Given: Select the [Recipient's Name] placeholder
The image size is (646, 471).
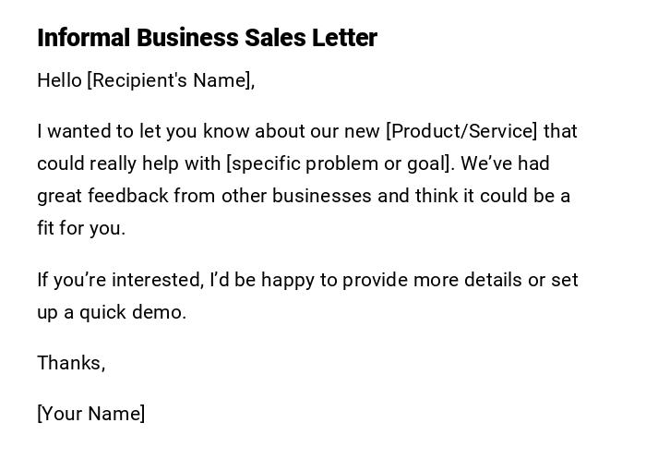Looking at the screenshot, I should click(x=169, y=80).
